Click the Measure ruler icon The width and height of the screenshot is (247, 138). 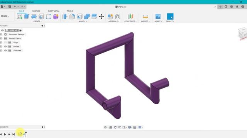point(145,16)
